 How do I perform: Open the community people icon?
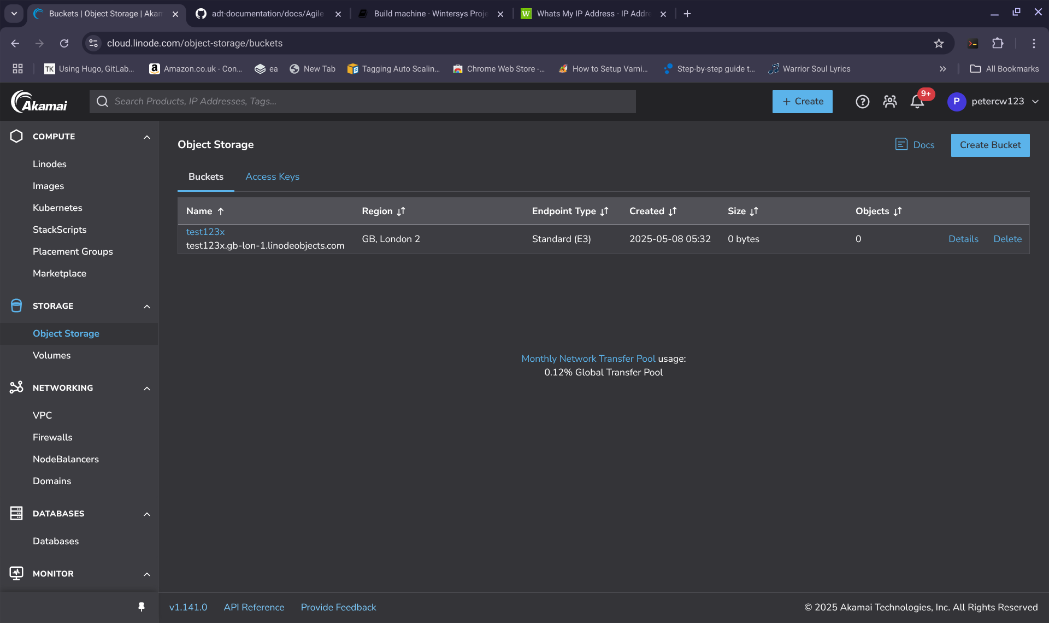tap(889, 102)
